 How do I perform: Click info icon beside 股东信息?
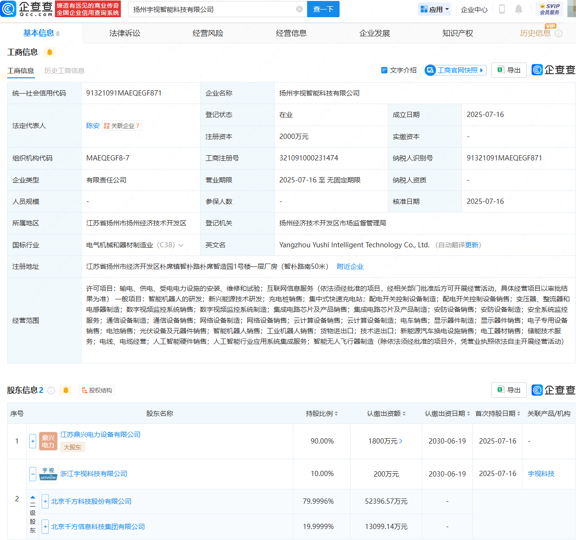click(x=51, y=391)
